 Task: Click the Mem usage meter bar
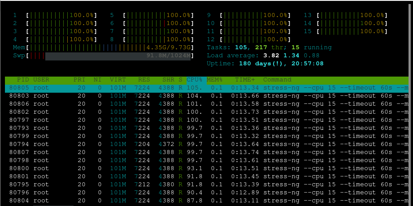(104, 47)
